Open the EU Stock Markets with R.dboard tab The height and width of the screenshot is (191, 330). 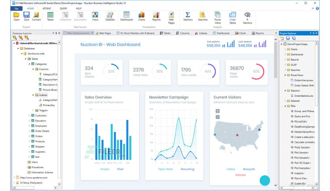tap(135, 33)
